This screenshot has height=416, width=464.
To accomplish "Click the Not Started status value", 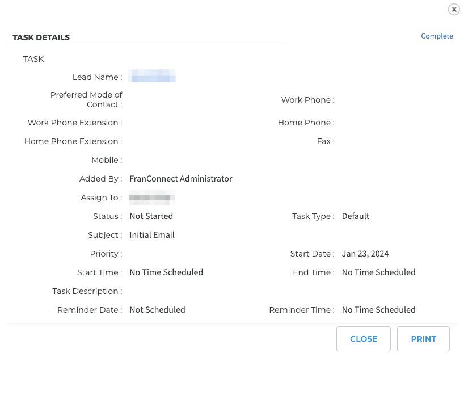I will [151, 216].
